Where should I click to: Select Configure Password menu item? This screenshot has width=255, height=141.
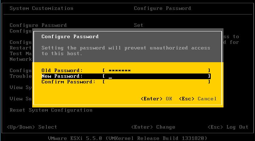tap(38, 25)
